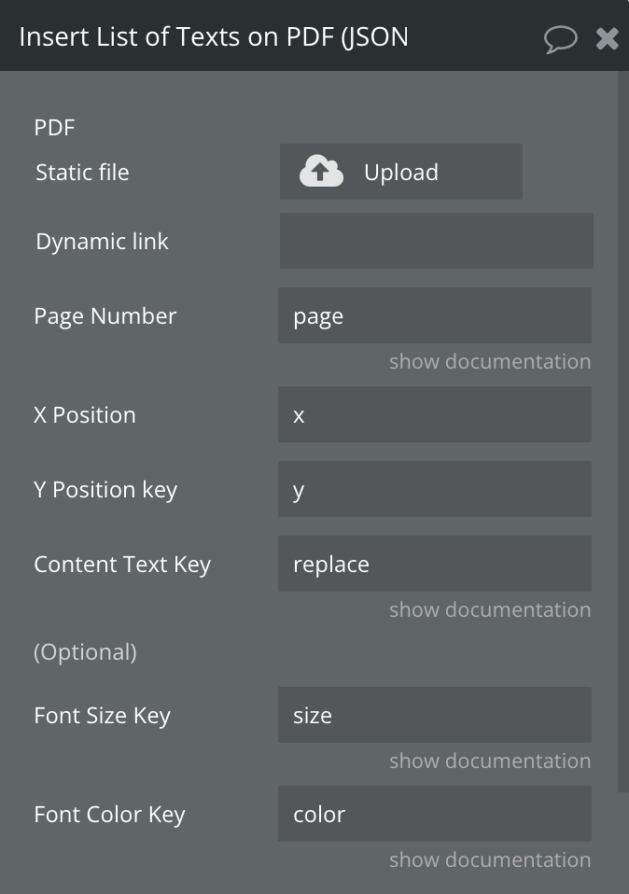Click the panel title bar text

(214, 37)
